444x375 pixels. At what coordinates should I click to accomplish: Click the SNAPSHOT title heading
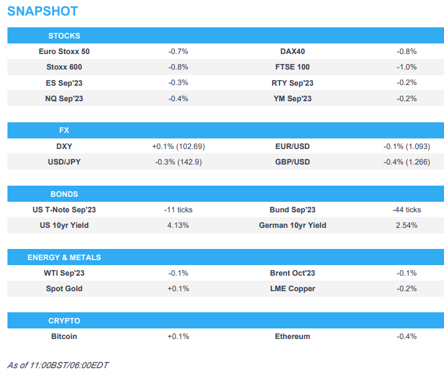pos(43,12)
